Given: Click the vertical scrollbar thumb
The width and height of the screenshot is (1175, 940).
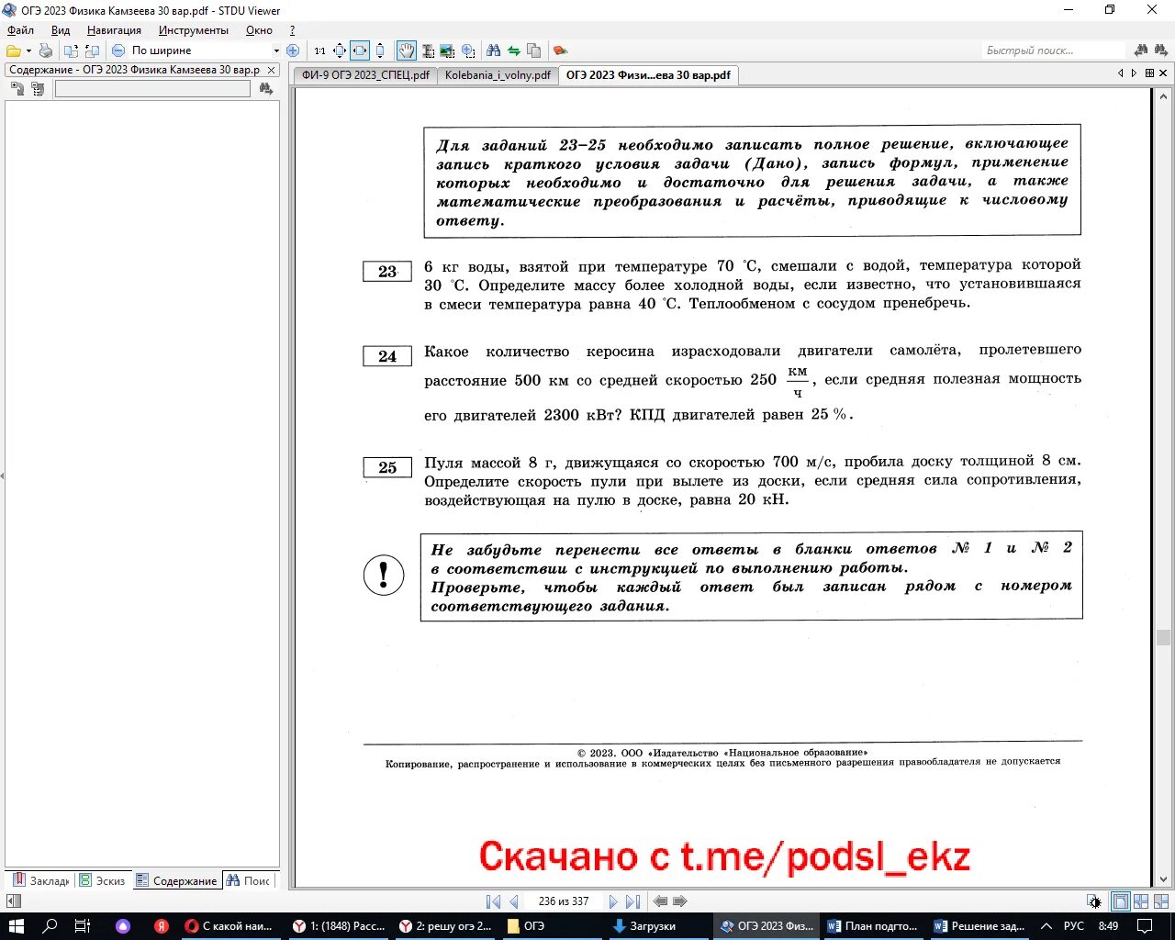Looking at the screenshot, I should [1163, 638].
